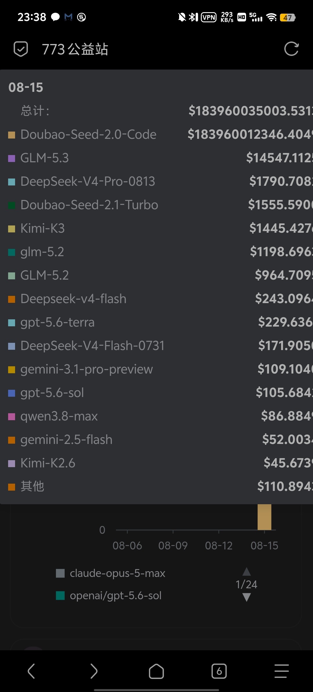313x692 pixels.
Task: Advance to the next legend page arrow
Action: click(x=247, y=597)
